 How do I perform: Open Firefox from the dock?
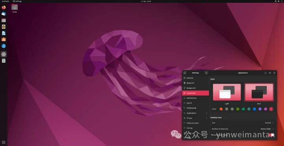click(x=4, y=7)
